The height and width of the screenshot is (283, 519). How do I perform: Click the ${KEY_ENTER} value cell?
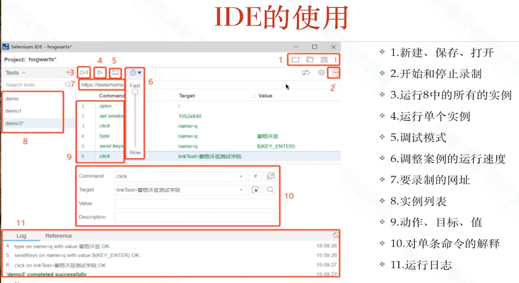tap(276, 146)
